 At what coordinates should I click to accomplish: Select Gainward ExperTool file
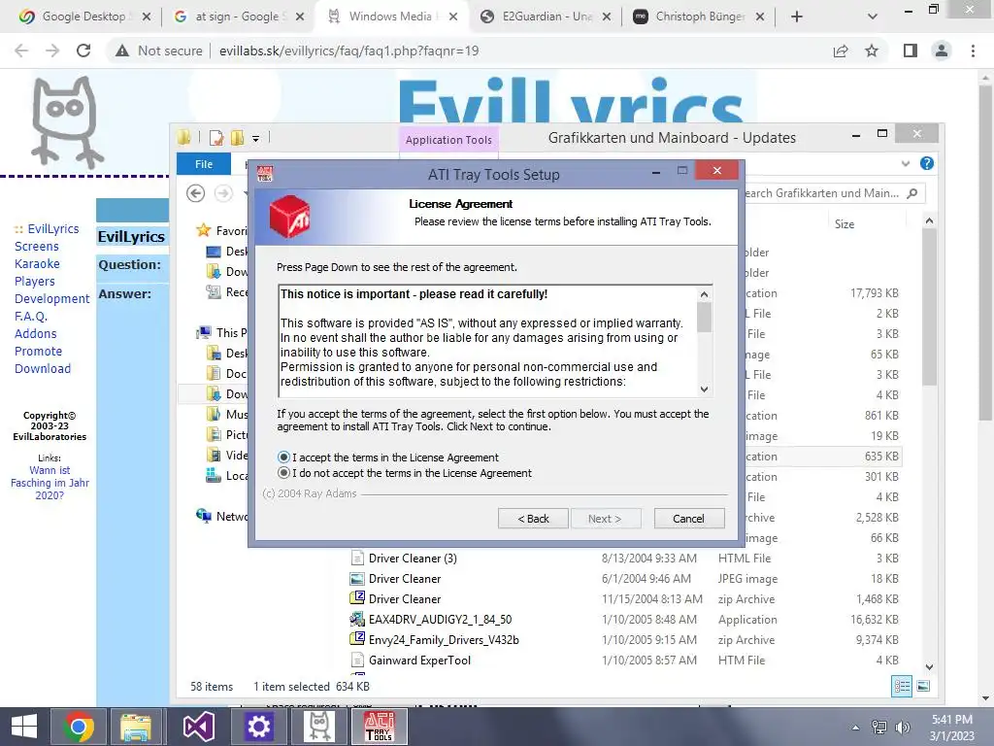coord(419,661)
